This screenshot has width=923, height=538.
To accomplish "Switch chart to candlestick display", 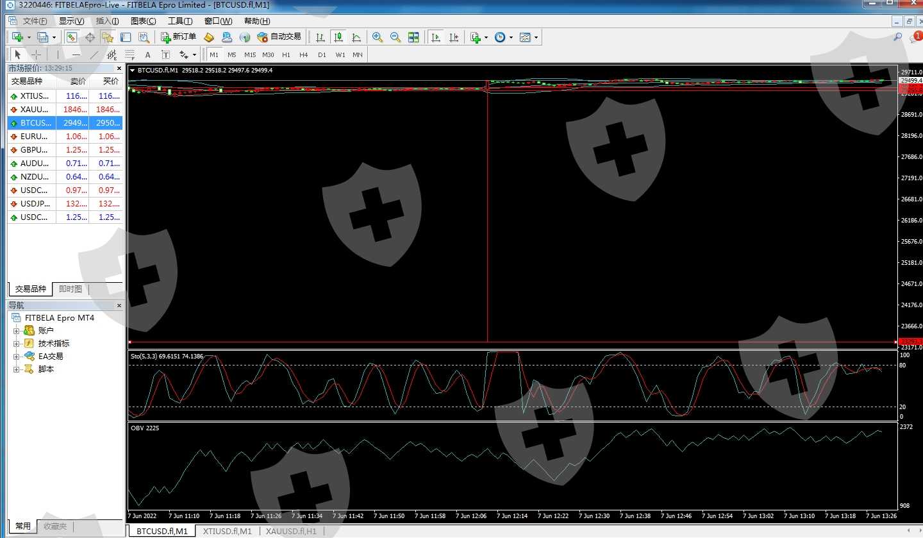I will pos(338,37).
